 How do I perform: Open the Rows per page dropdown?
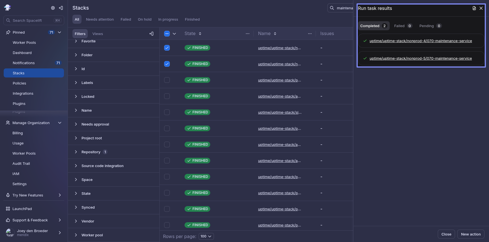(206, 236)
